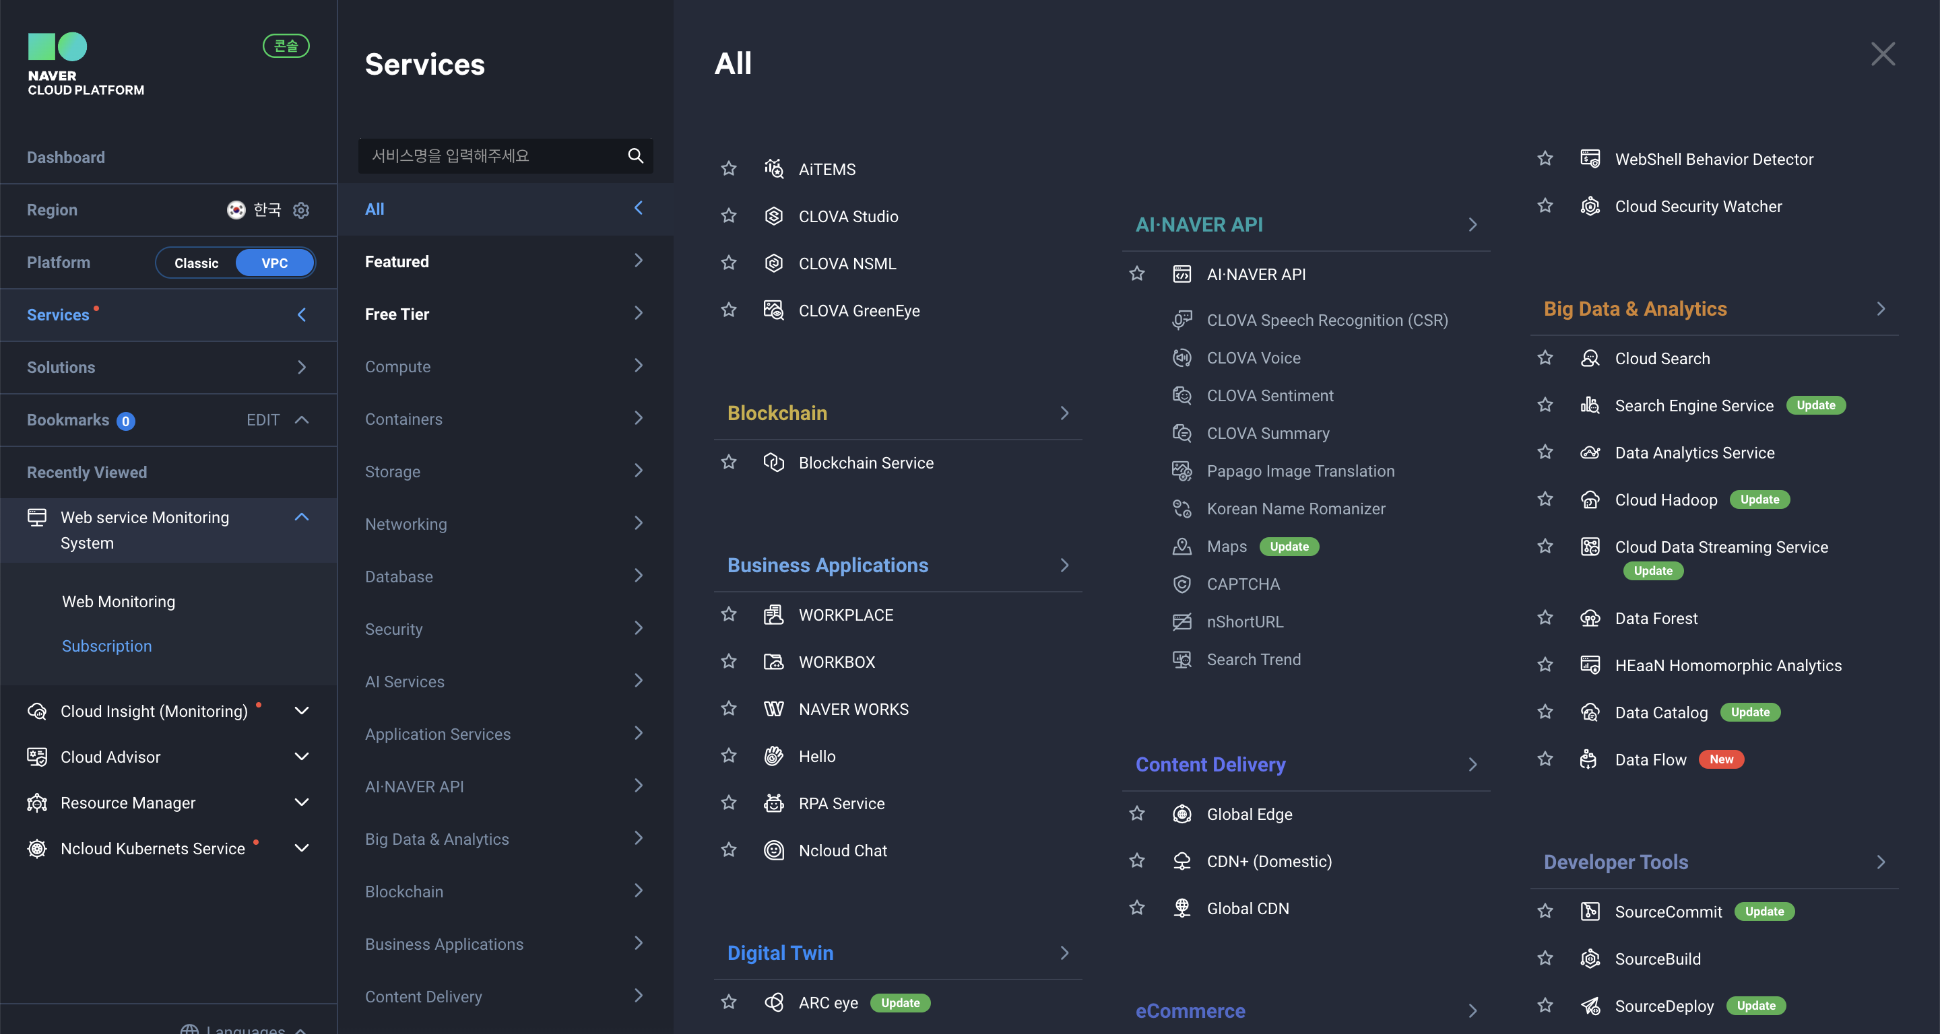
Task: Click the Cloud Security Watcher icon
Action: click(x=1590, y=206)
